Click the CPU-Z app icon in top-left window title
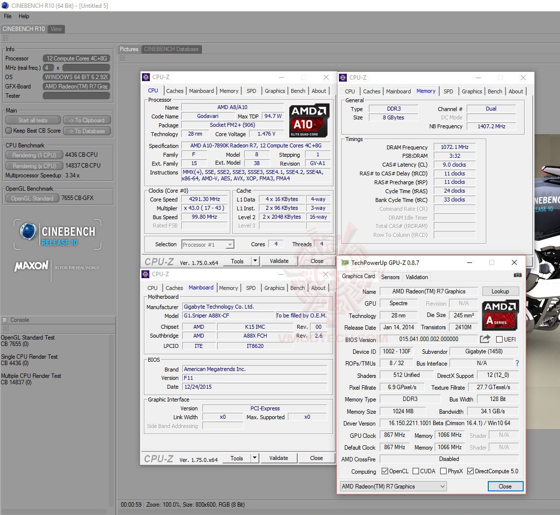This screenshot has width=560, height=515. pyautogui.click(x=146, y=77)
